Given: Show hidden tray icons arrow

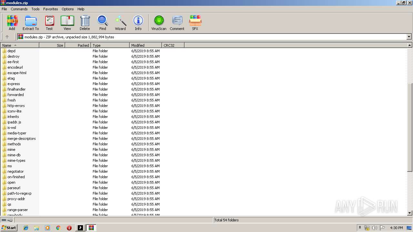Looking at the screenshot, I should point(360,227).
